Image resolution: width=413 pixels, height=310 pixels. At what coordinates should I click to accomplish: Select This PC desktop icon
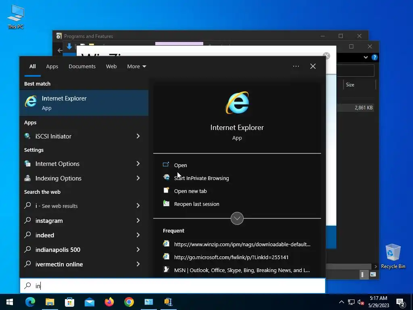[16, 17]
